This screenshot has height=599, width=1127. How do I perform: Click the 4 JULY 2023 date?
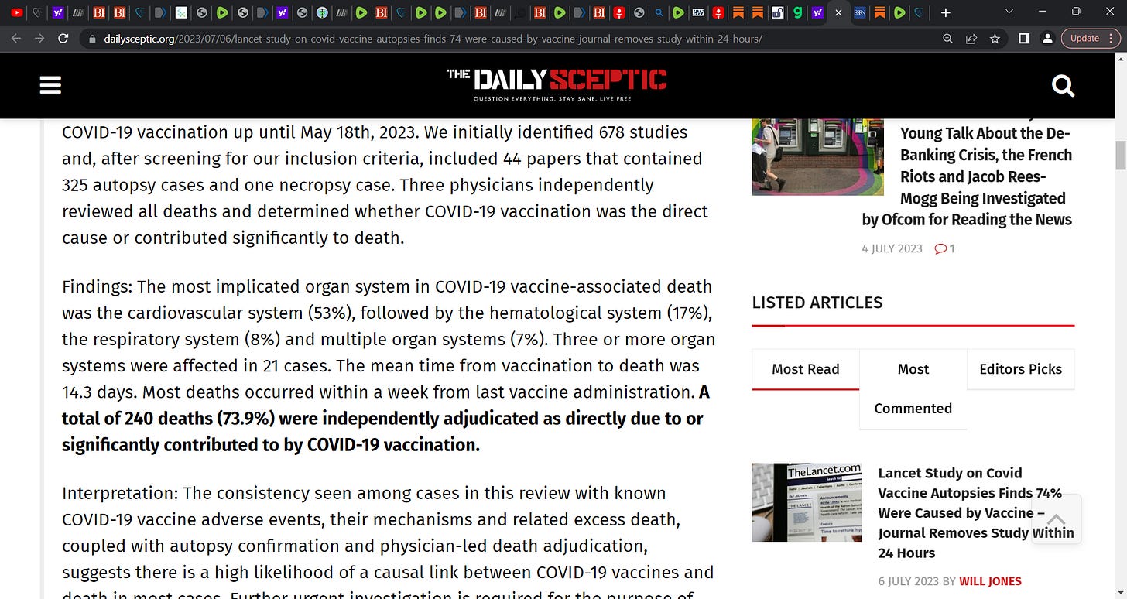(892, 248)
